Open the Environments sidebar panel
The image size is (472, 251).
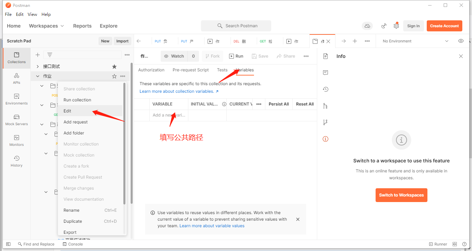17,99
